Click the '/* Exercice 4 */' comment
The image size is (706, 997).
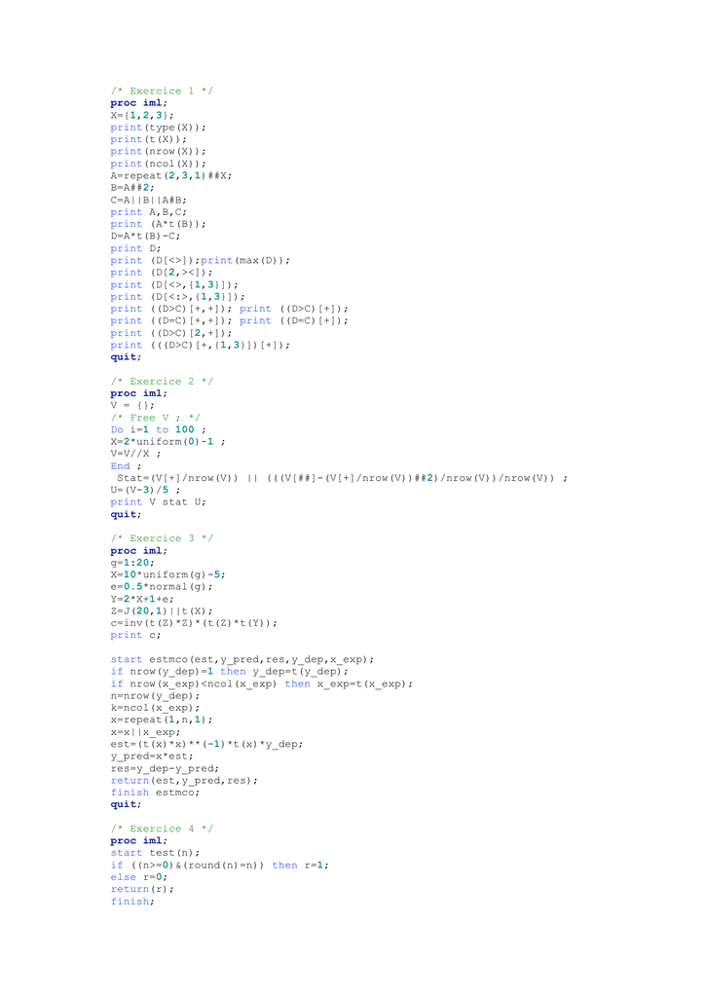click(162, 830)
